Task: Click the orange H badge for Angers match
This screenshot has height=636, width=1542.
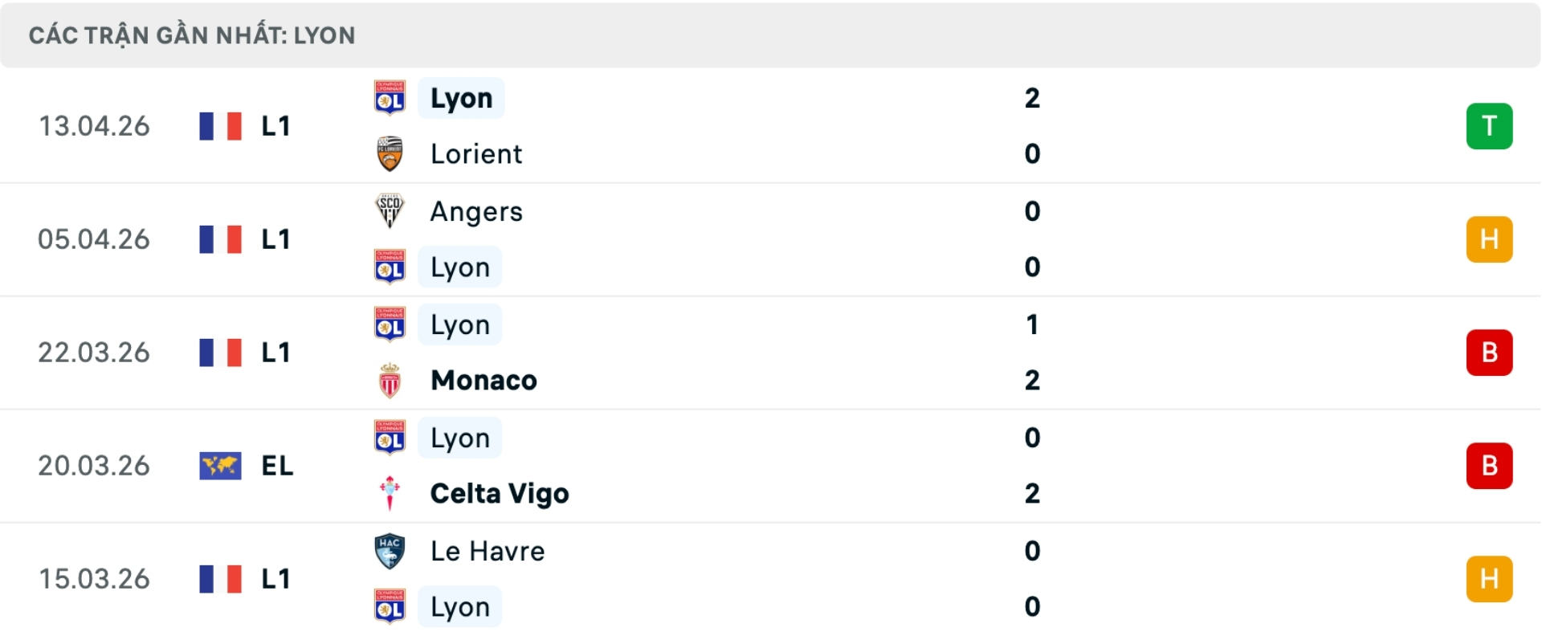Action: 1489,239
